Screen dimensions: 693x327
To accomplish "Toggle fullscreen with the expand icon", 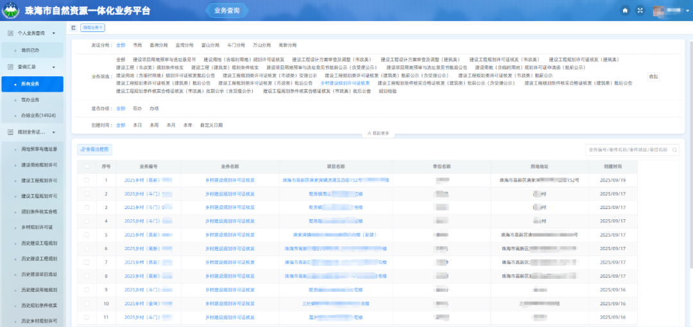I will click(x=639, y=11).
